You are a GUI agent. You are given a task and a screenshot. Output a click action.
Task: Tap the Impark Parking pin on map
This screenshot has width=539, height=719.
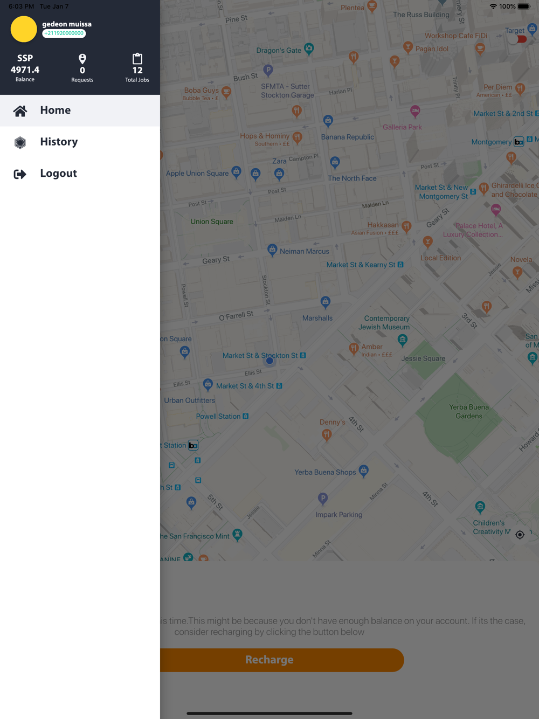(x=323, y=499)
